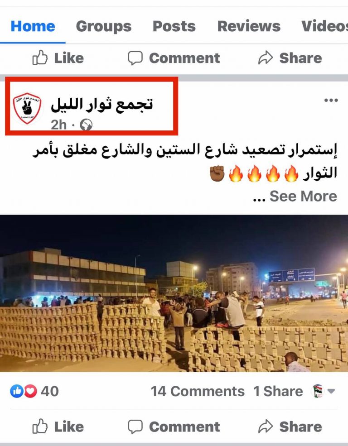Screen dimensions: 348x446
Task: Open the Home tab
Action: pyautogui.click(x=33, y=26)
